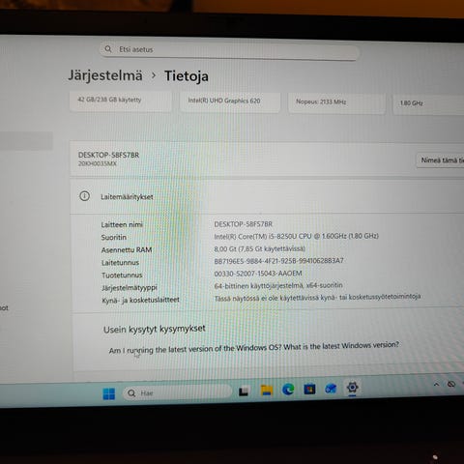
Task: Open Microsoft Store from the taskbar
Action: click(x=309, y=389)
